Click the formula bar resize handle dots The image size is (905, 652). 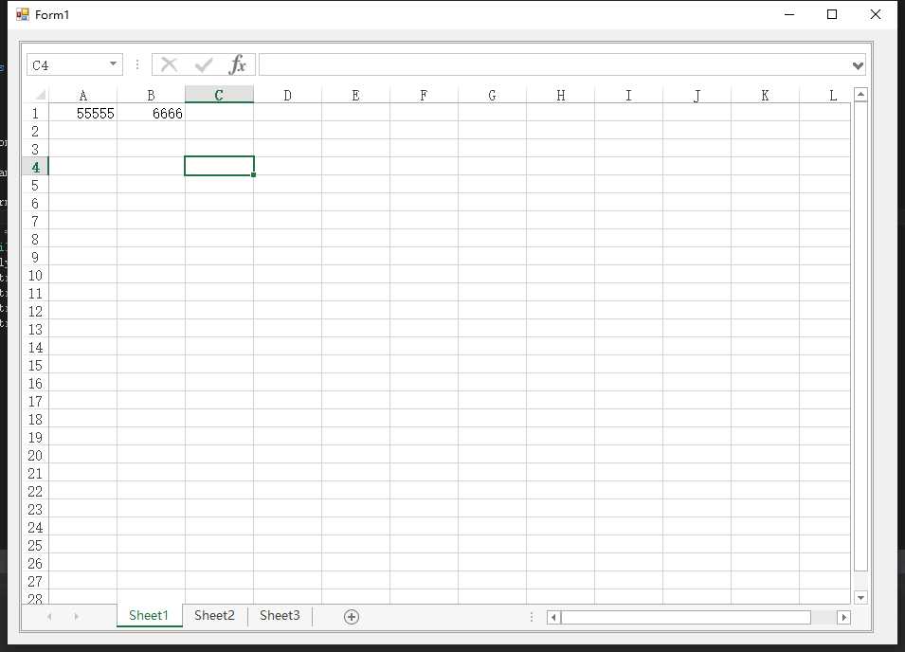point(137,64)
